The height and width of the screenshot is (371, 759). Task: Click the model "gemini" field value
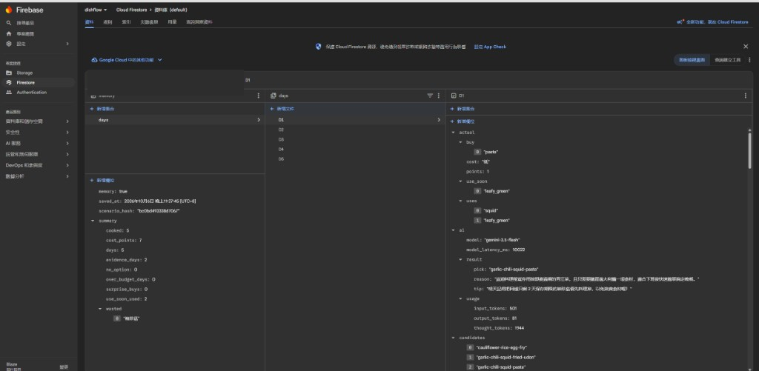(500, 240)
